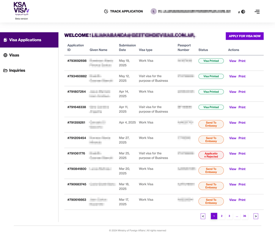
Task: Click Visa Printed status for #791807264
Action: tap(211, 92)
